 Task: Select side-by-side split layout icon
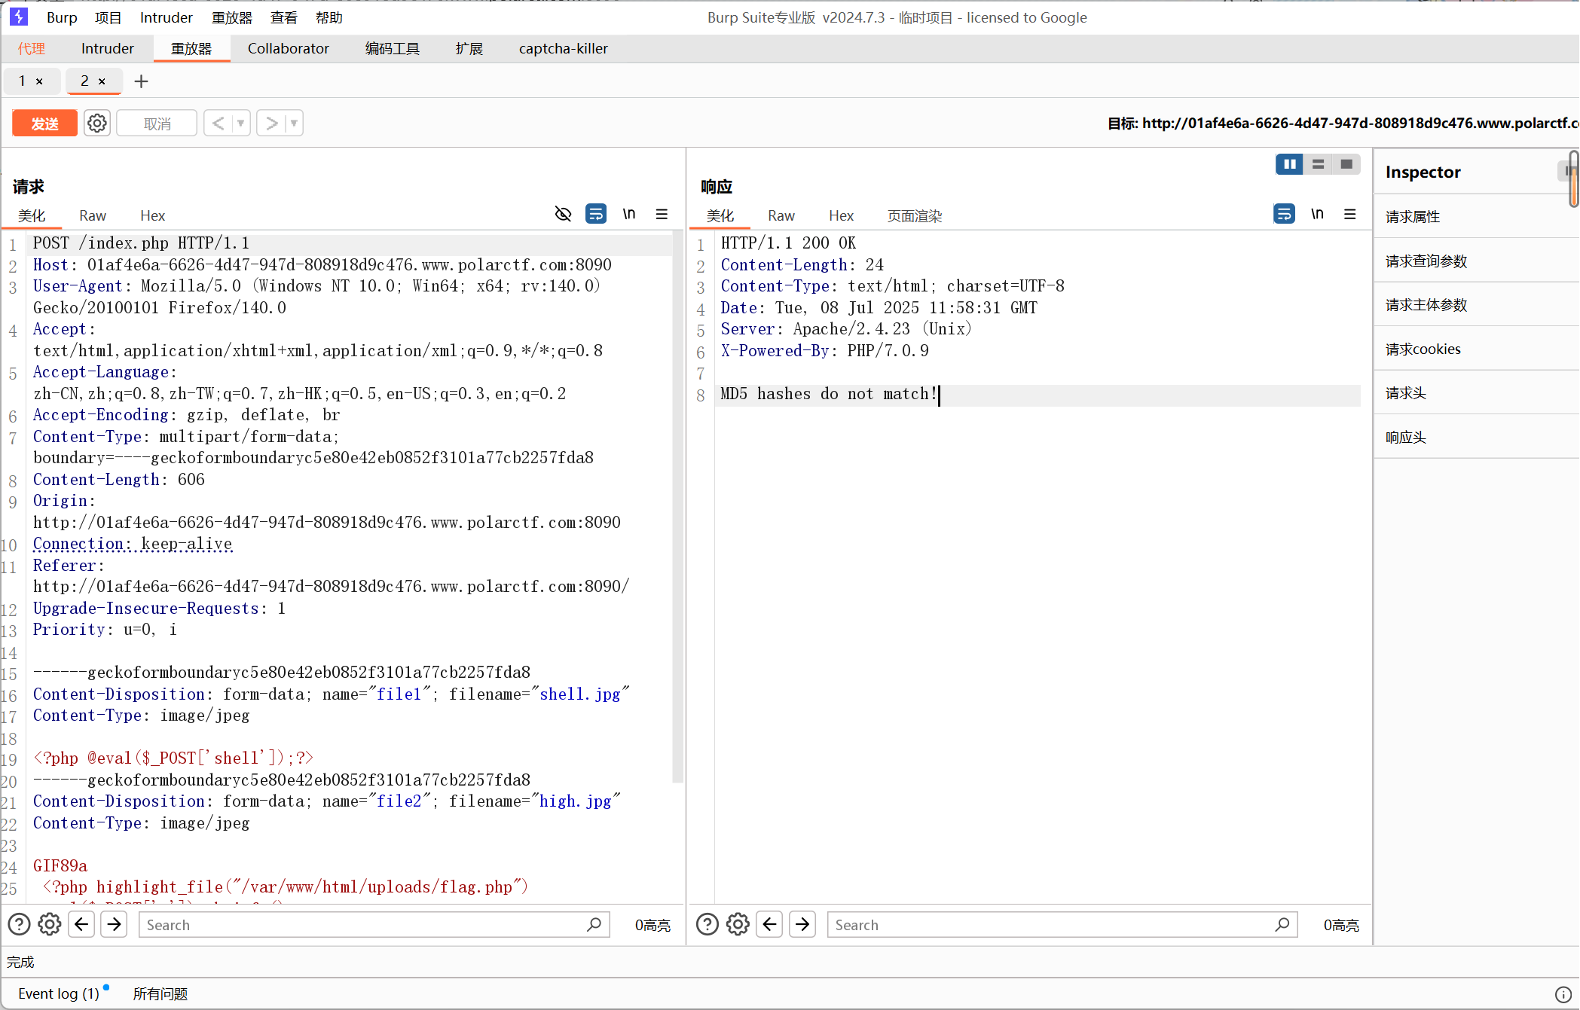1289,164
